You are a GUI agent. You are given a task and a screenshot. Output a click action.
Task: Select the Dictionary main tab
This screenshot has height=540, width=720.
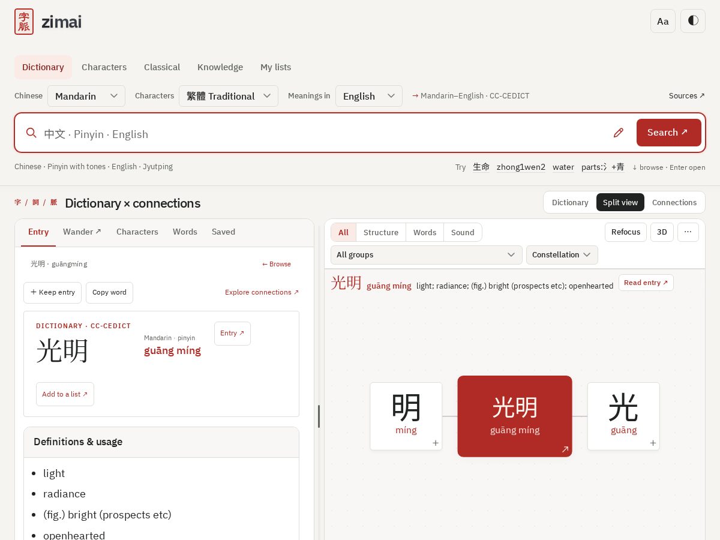point(43,67)
